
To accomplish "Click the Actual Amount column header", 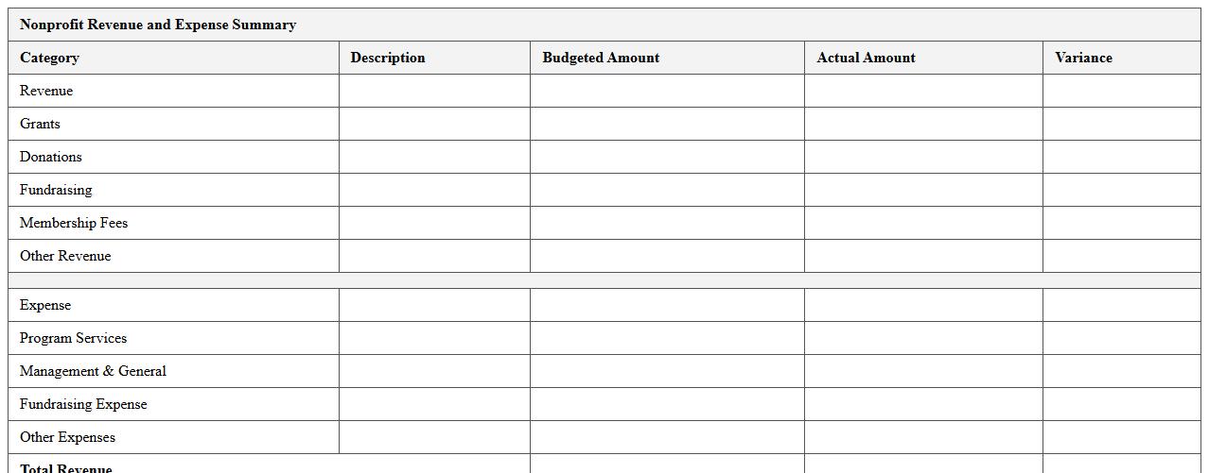I will click(x=866, y=58).
